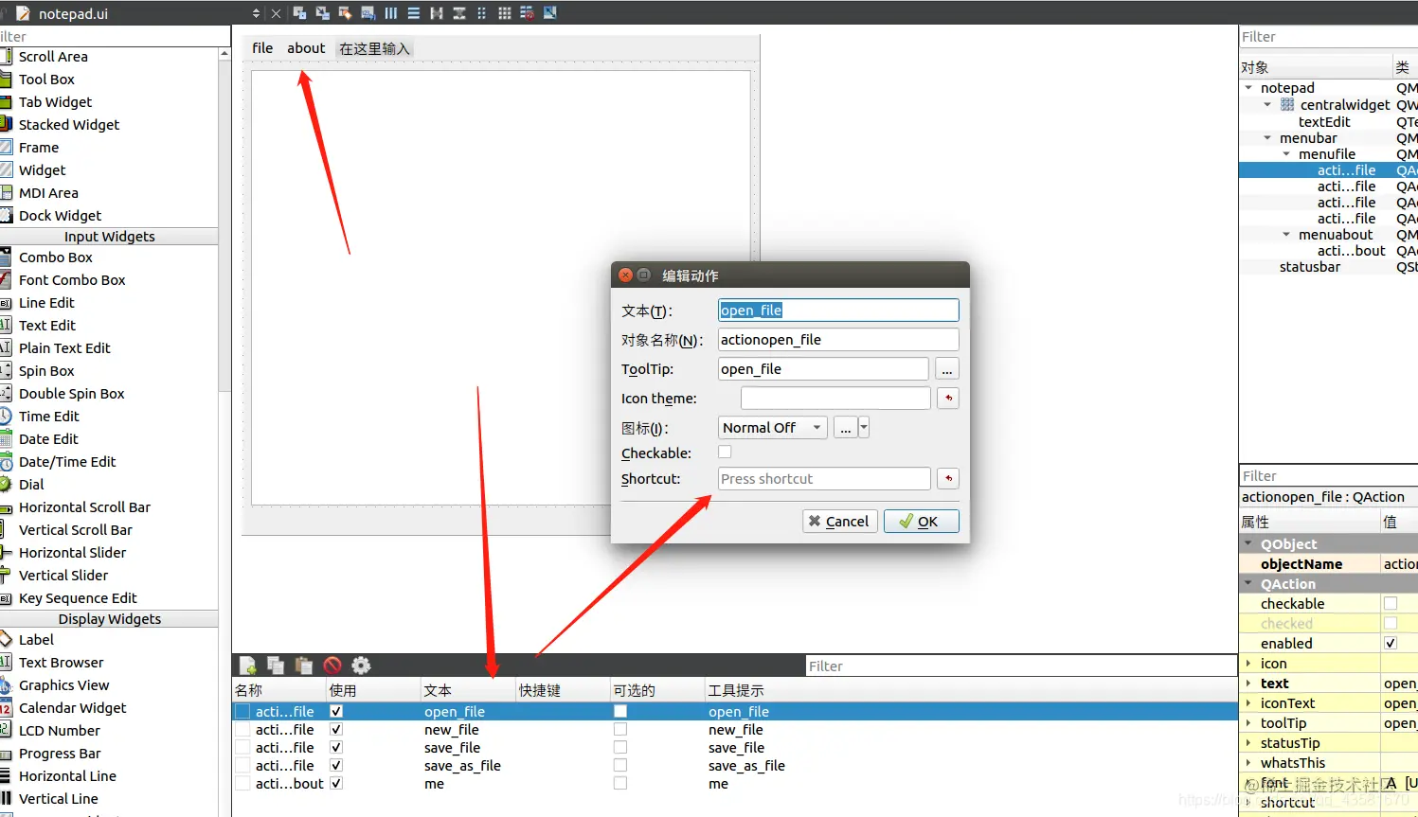The width and height of the screenshot is (1418, 817).
Task: Collapse the menufile tree node
Action: (x=1286, y=154)
